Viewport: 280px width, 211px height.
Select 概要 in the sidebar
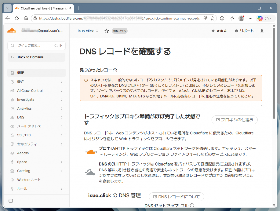pos(36,73)
